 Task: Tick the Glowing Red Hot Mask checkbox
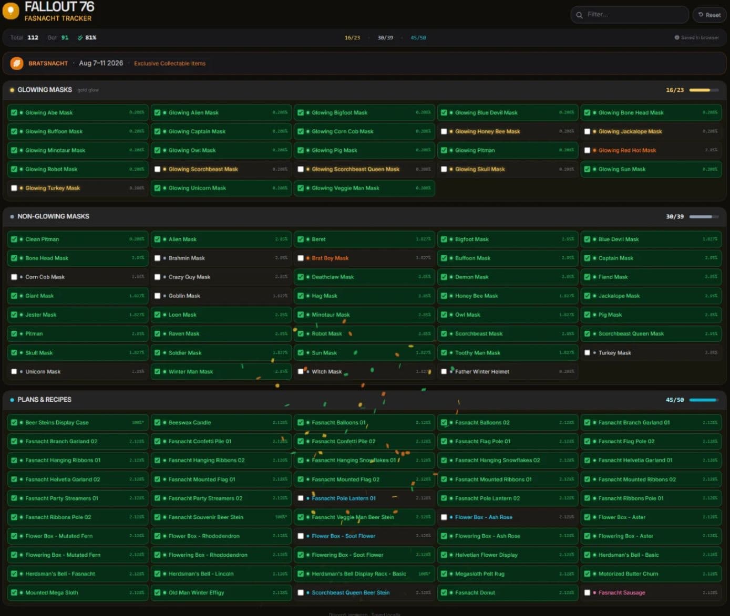[x=587, y=151]
